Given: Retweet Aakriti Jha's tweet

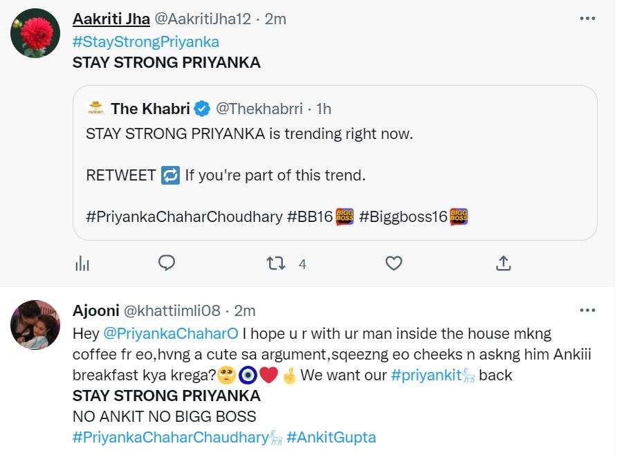Looking at the screenshot, I should pos(277,263).
